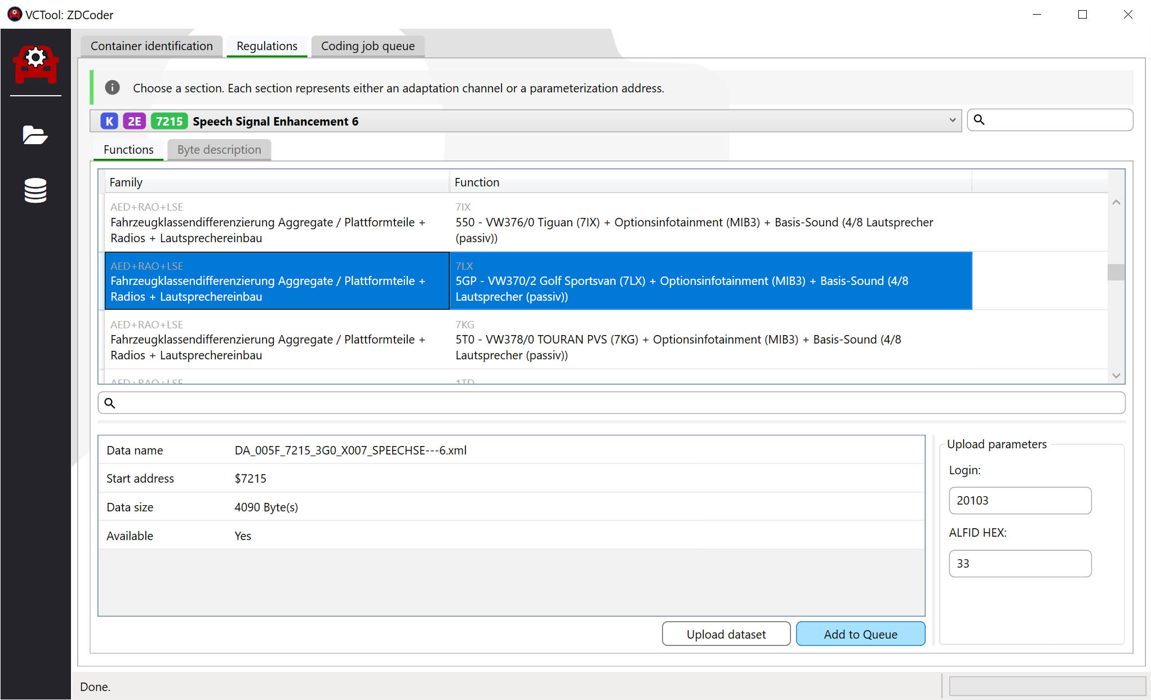The image size is (1151, 700).
Task: Click the purple 2E badge
Action: [134, 121]
